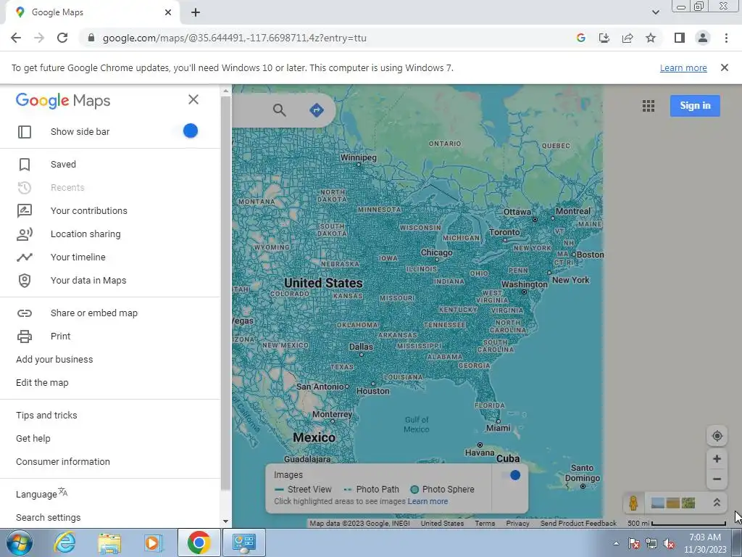Viewport: 742px width, 557px height.
Task: Click the Share or embed map link icon
Action: click(x=25, y=313)
